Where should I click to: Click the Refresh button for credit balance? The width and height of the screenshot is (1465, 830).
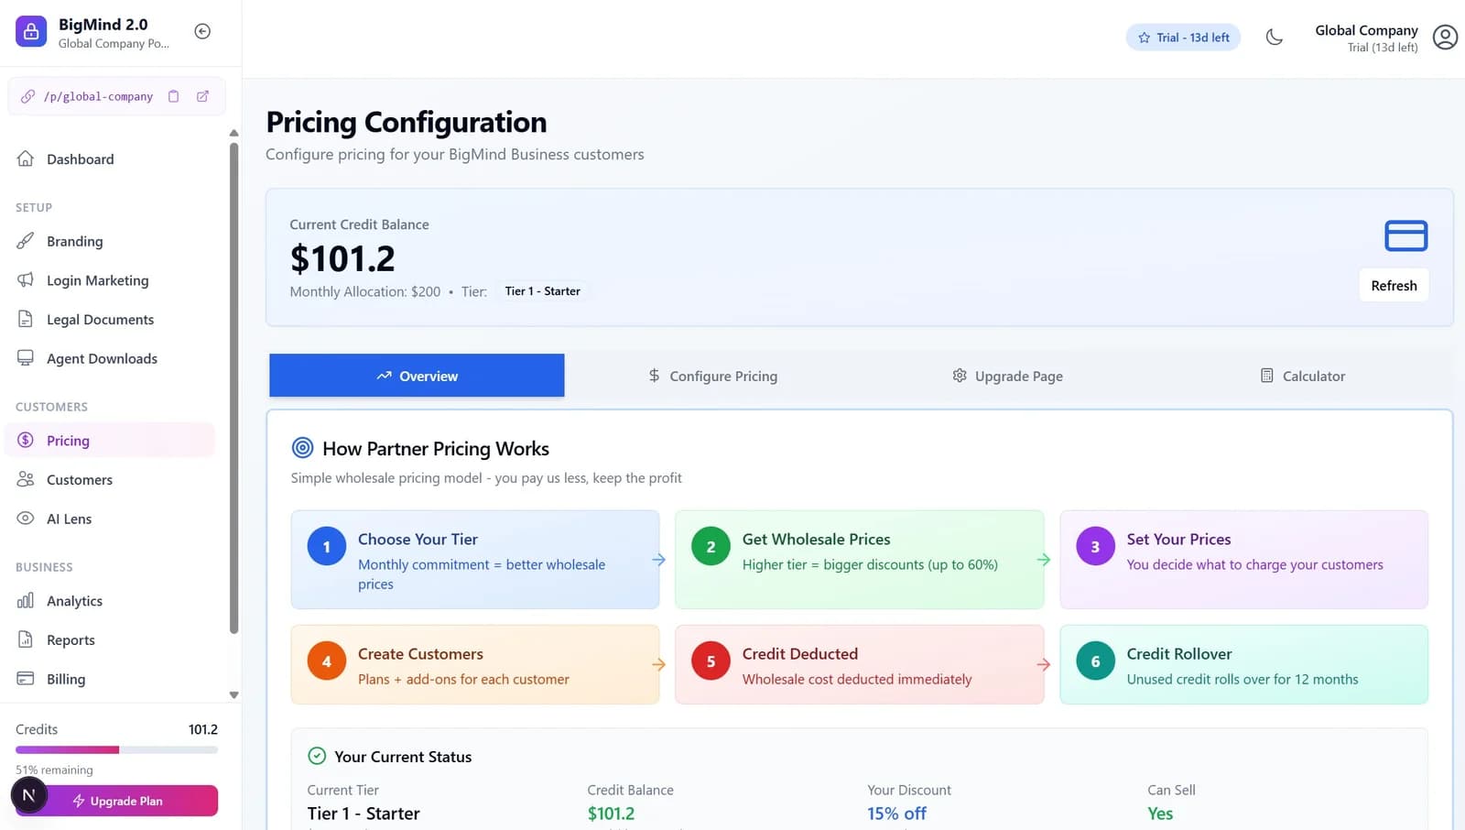pos(1394,285)
